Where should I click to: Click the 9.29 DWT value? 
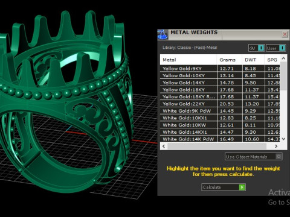click(250, 111)
